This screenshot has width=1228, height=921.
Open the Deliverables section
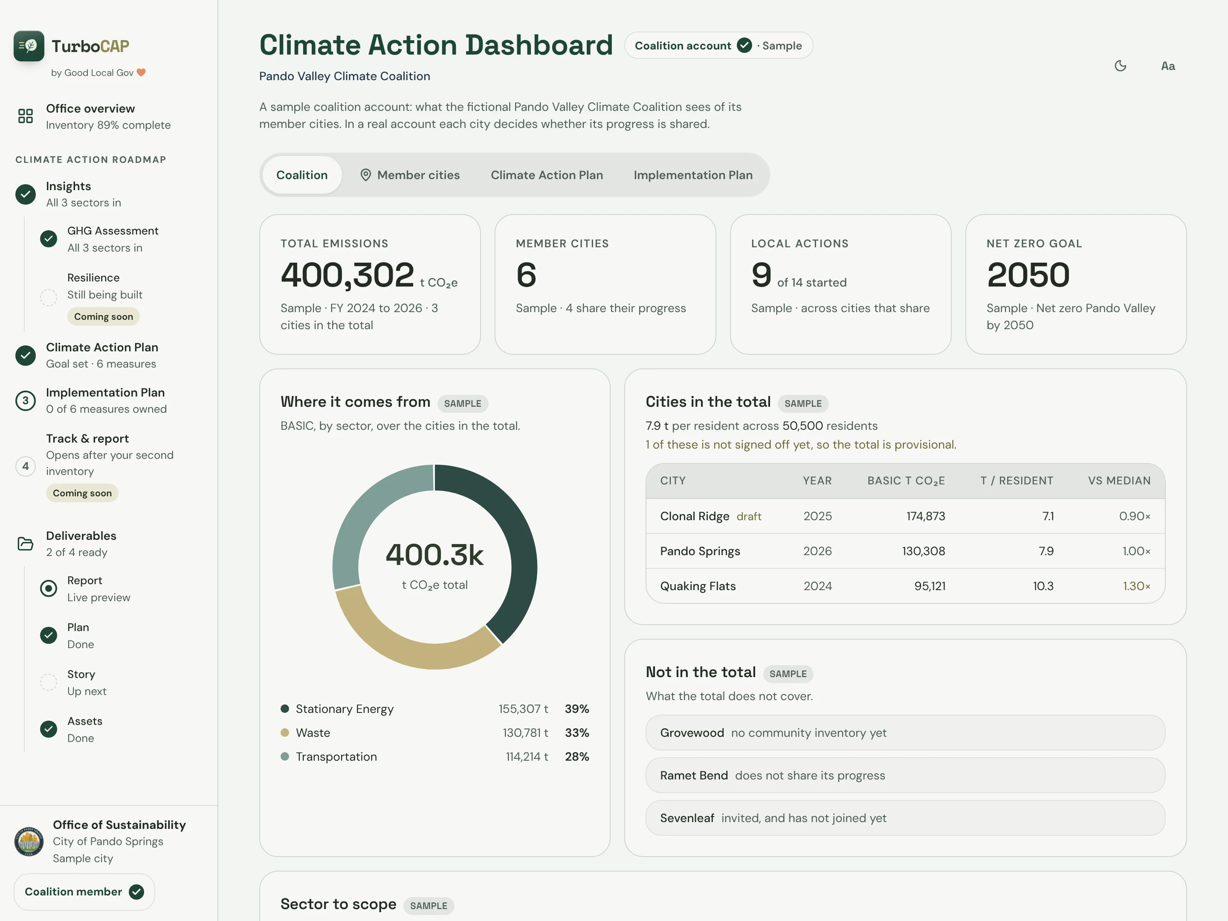point(108,544)
